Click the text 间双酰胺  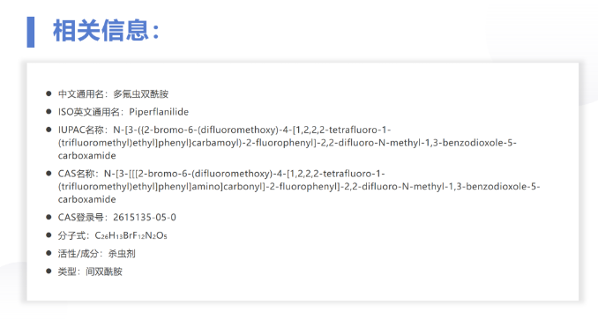point(104,272)
